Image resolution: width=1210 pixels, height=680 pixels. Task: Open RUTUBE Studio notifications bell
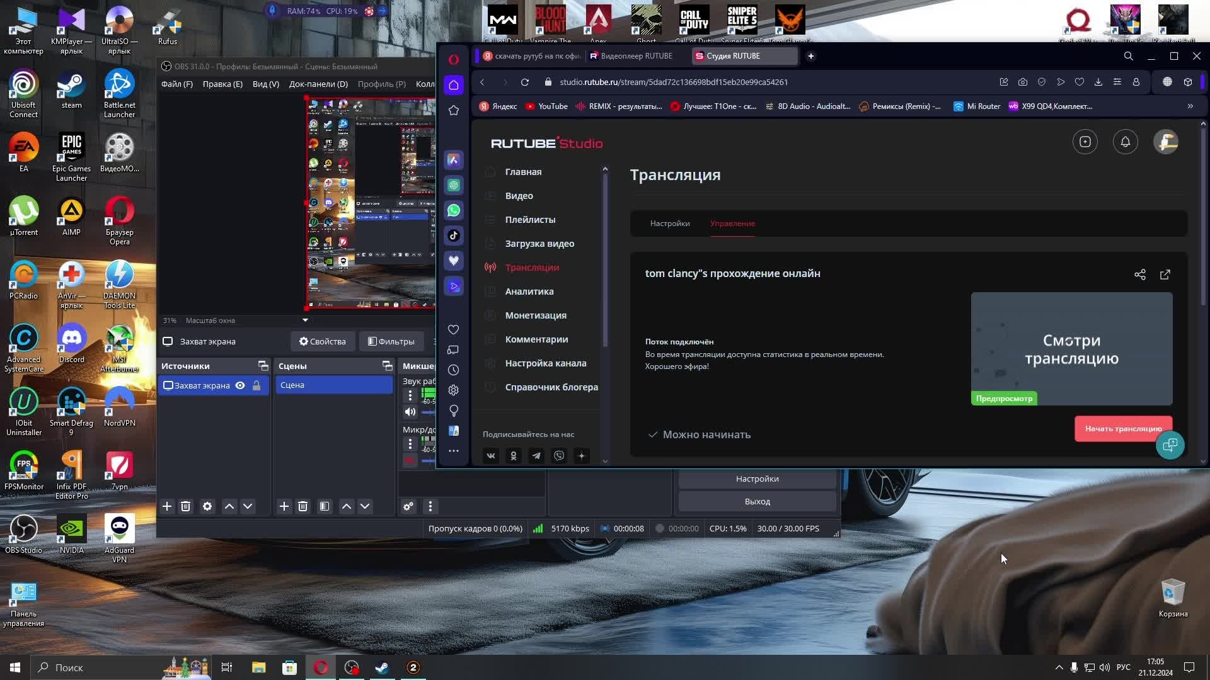tap(1126, 142)
